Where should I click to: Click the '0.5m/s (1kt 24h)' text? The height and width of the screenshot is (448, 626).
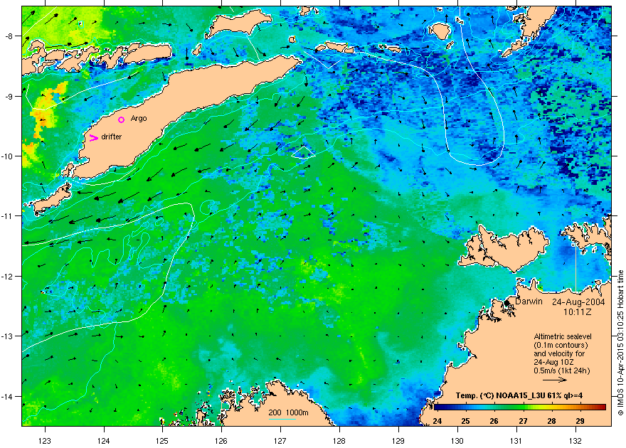[562, 370]
